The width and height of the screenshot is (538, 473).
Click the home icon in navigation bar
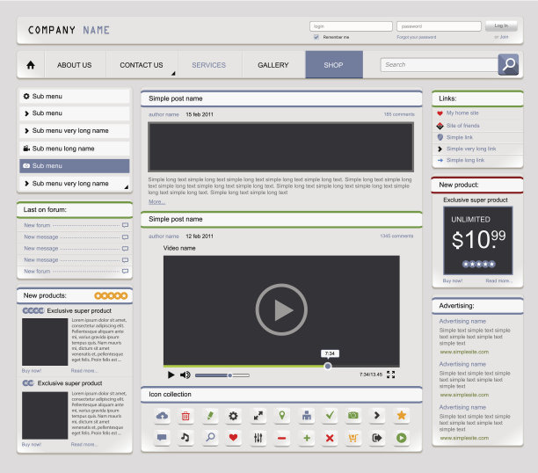pos(31,65)
